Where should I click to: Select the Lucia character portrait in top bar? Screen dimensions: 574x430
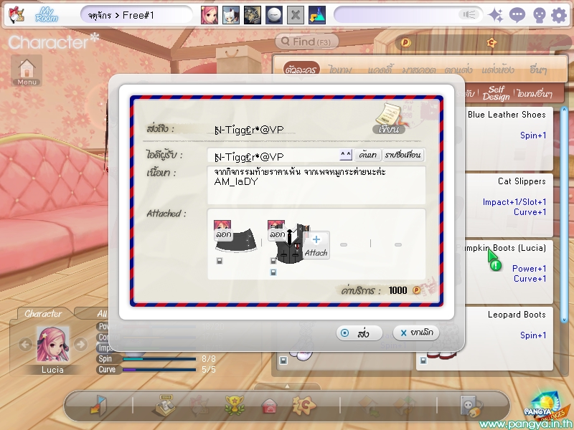pos(210,15)
